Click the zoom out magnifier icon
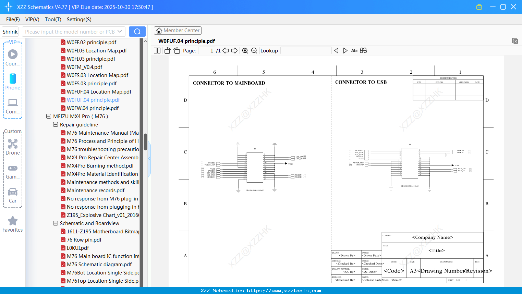Image resolution: width=522 pixels, height=294 pixels. coord(254,51)
